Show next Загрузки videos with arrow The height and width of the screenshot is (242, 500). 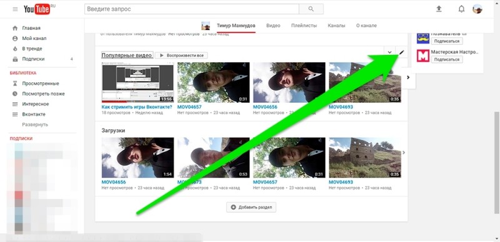pyautogui.click(x=404, y=153)
